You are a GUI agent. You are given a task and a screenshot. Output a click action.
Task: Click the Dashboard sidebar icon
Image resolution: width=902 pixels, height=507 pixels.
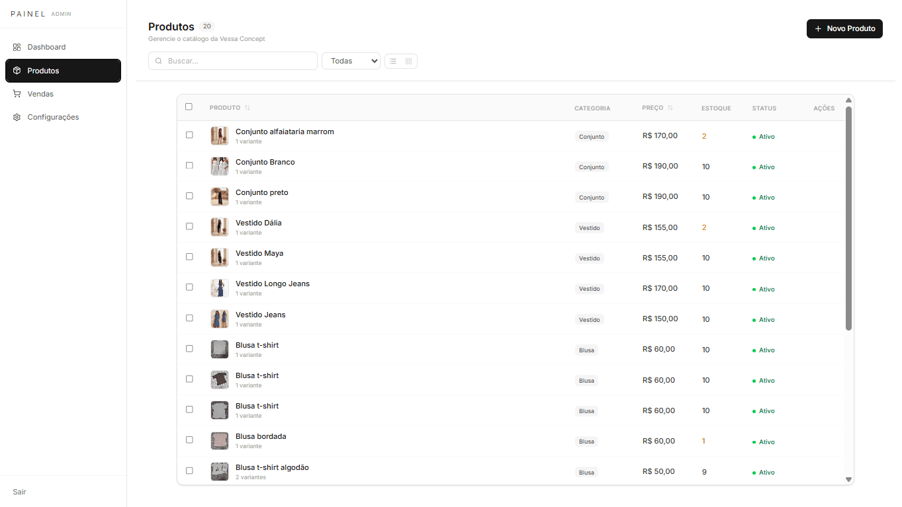click(x=17, y=47)
